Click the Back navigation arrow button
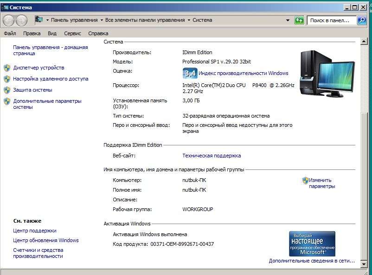Image resolution: width=372 pixels, height=275 pixels. coord(9,20)
